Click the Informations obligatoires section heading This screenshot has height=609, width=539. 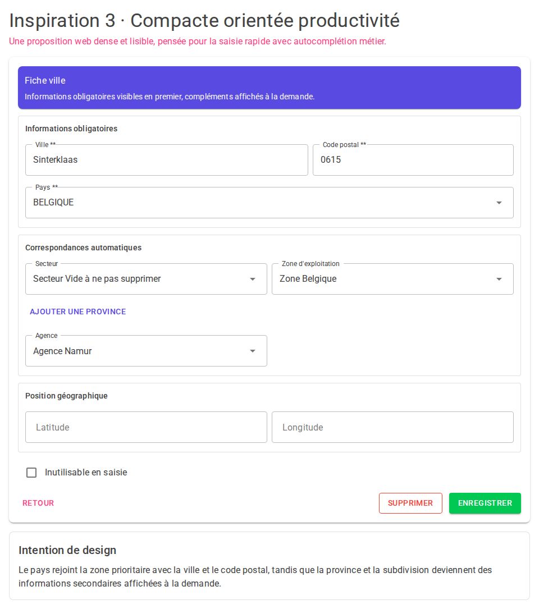pos(71,129)
